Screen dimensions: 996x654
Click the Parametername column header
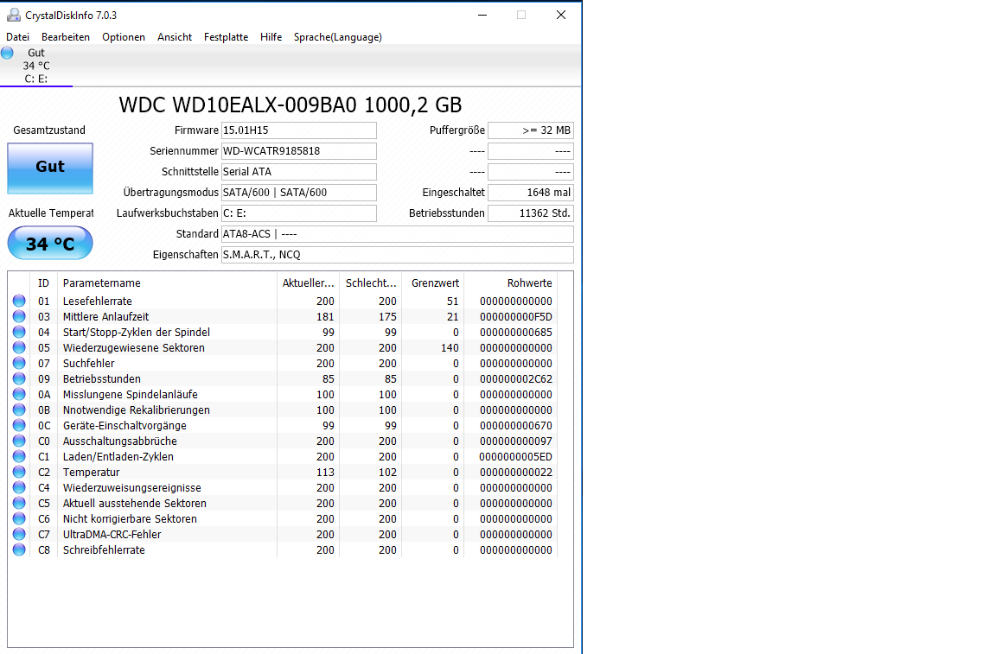pos(167,283)
